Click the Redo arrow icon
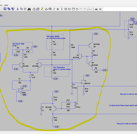Viewport: 137px width, 134px height. coord(85,9)
